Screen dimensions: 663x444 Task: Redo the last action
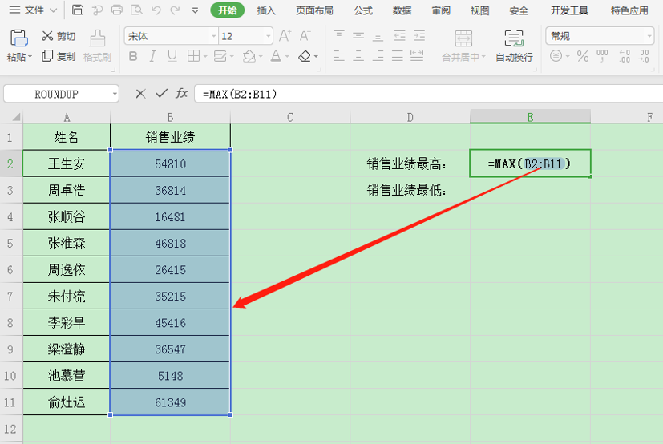(175, 10)
